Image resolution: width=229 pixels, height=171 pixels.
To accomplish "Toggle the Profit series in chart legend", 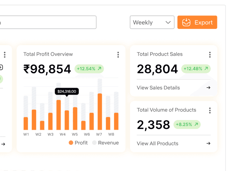I will [x=78, y=143].
